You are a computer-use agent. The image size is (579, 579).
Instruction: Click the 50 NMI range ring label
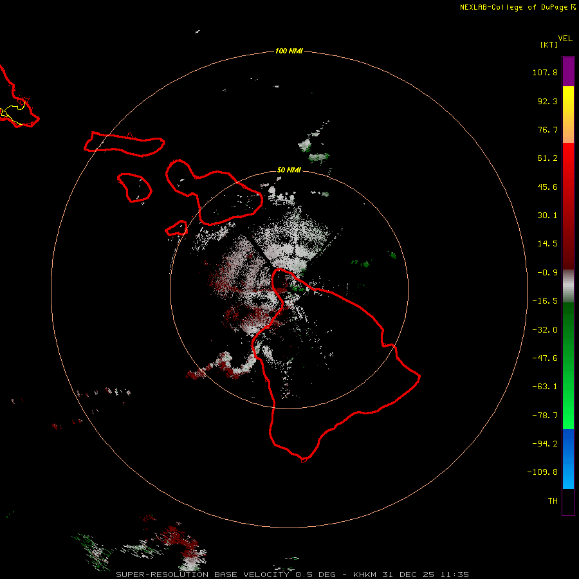[x=289, y=170]
